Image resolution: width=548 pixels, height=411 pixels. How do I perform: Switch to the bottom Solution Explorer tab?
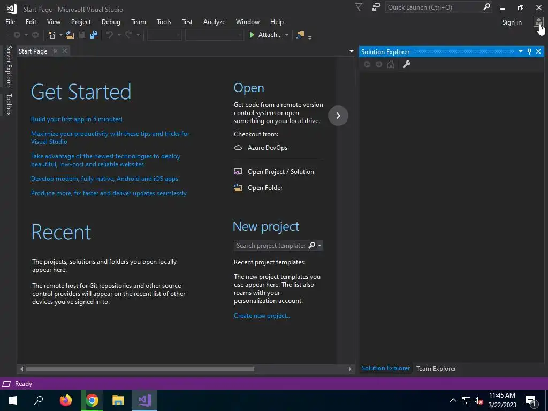click(385, 368)
